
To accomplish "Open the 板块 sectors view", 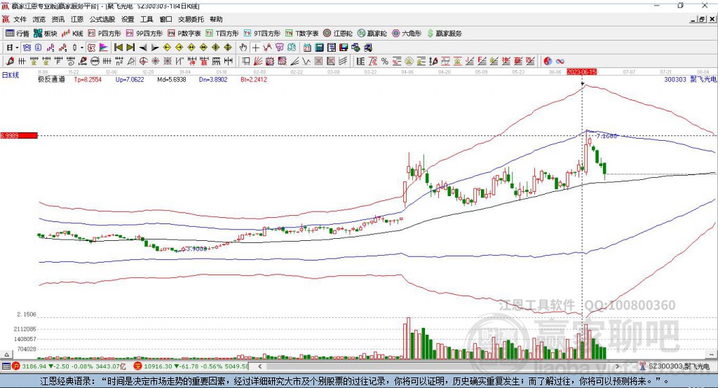I will [45, 34].
